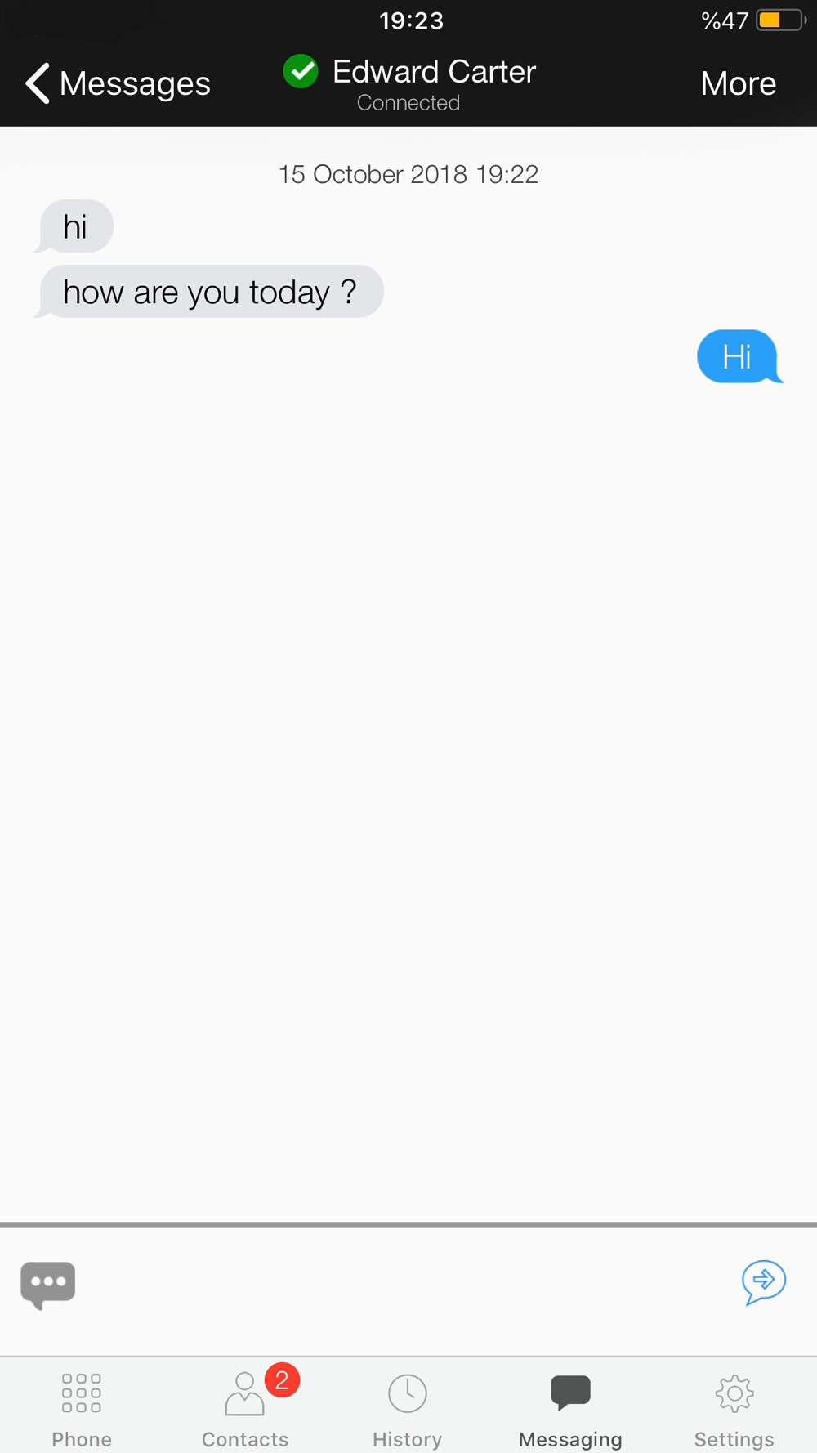This screenshot has height=1453, width=817.
Task: Tap the Connected status label
Action: pyautogui.click(x=408, y=103)
